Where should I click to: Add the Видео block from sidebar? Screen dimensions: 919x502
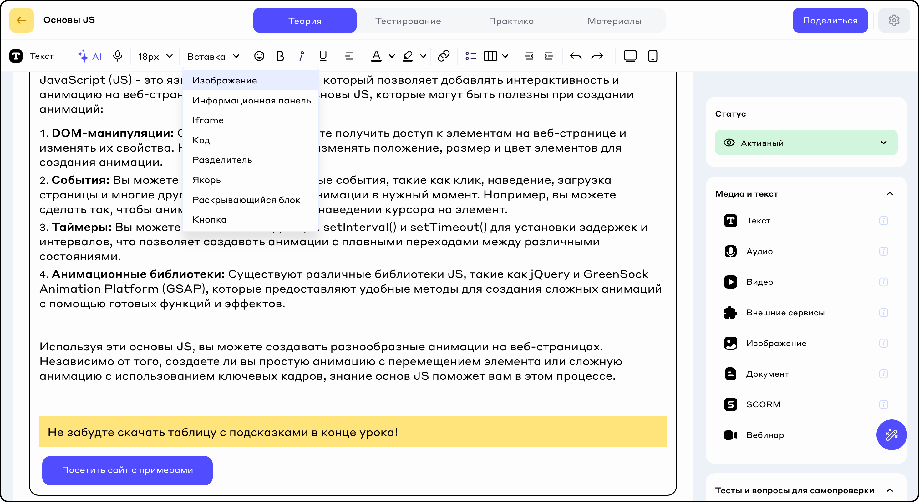click(x=759, y=282)
